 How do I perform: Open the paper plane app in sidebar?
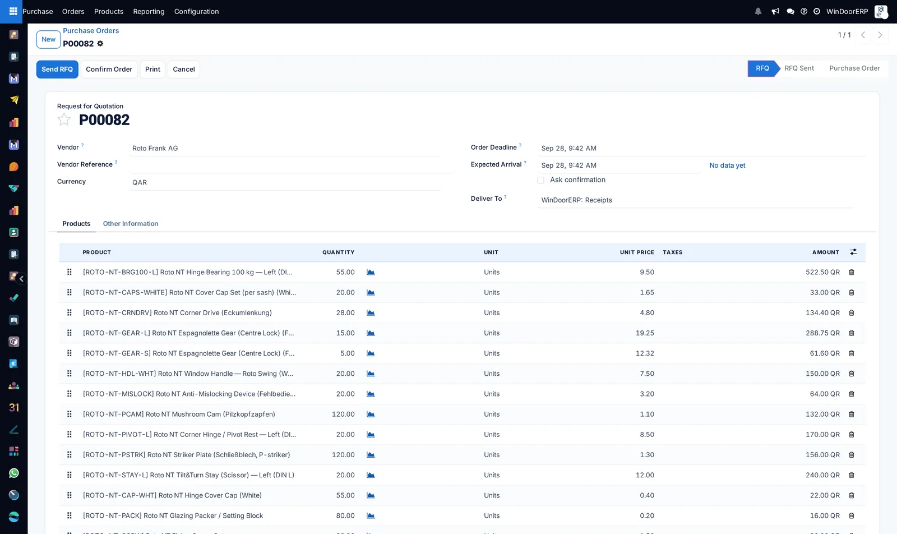(14, 100)
